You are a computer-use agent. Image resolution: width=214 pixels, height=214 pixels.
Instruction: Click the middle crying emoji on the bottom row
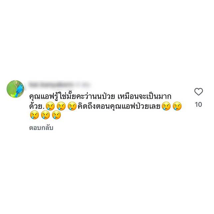[x=46, y=115]
